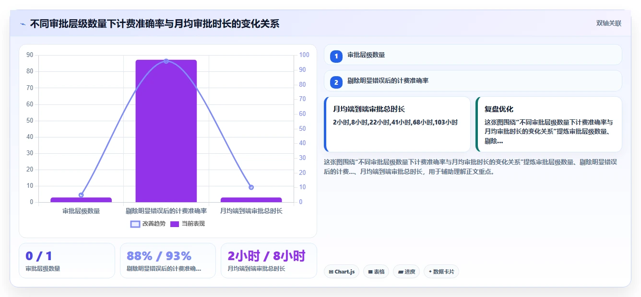641x297 pixels.
Task: Click the sparkle icon in 数据卡片 tag
Action: click(x=430, y=272)
